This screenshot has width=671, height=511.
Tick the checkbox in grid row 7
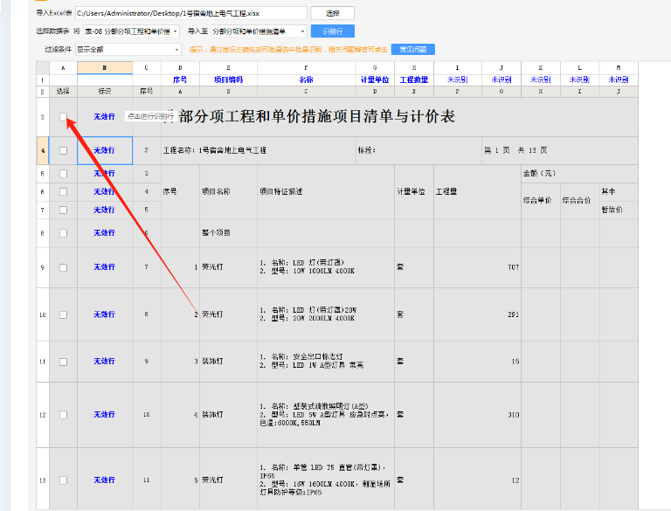click(x=63, y=211)
